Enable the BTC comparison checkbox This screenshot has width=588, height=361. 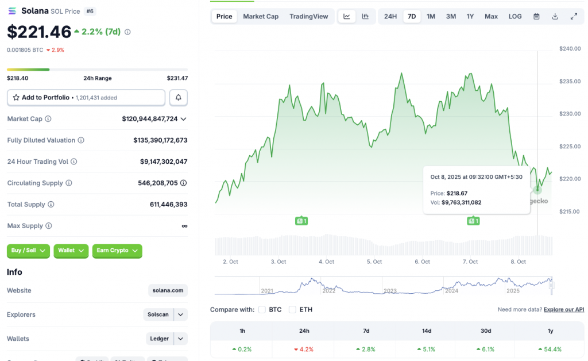(262, 310)
